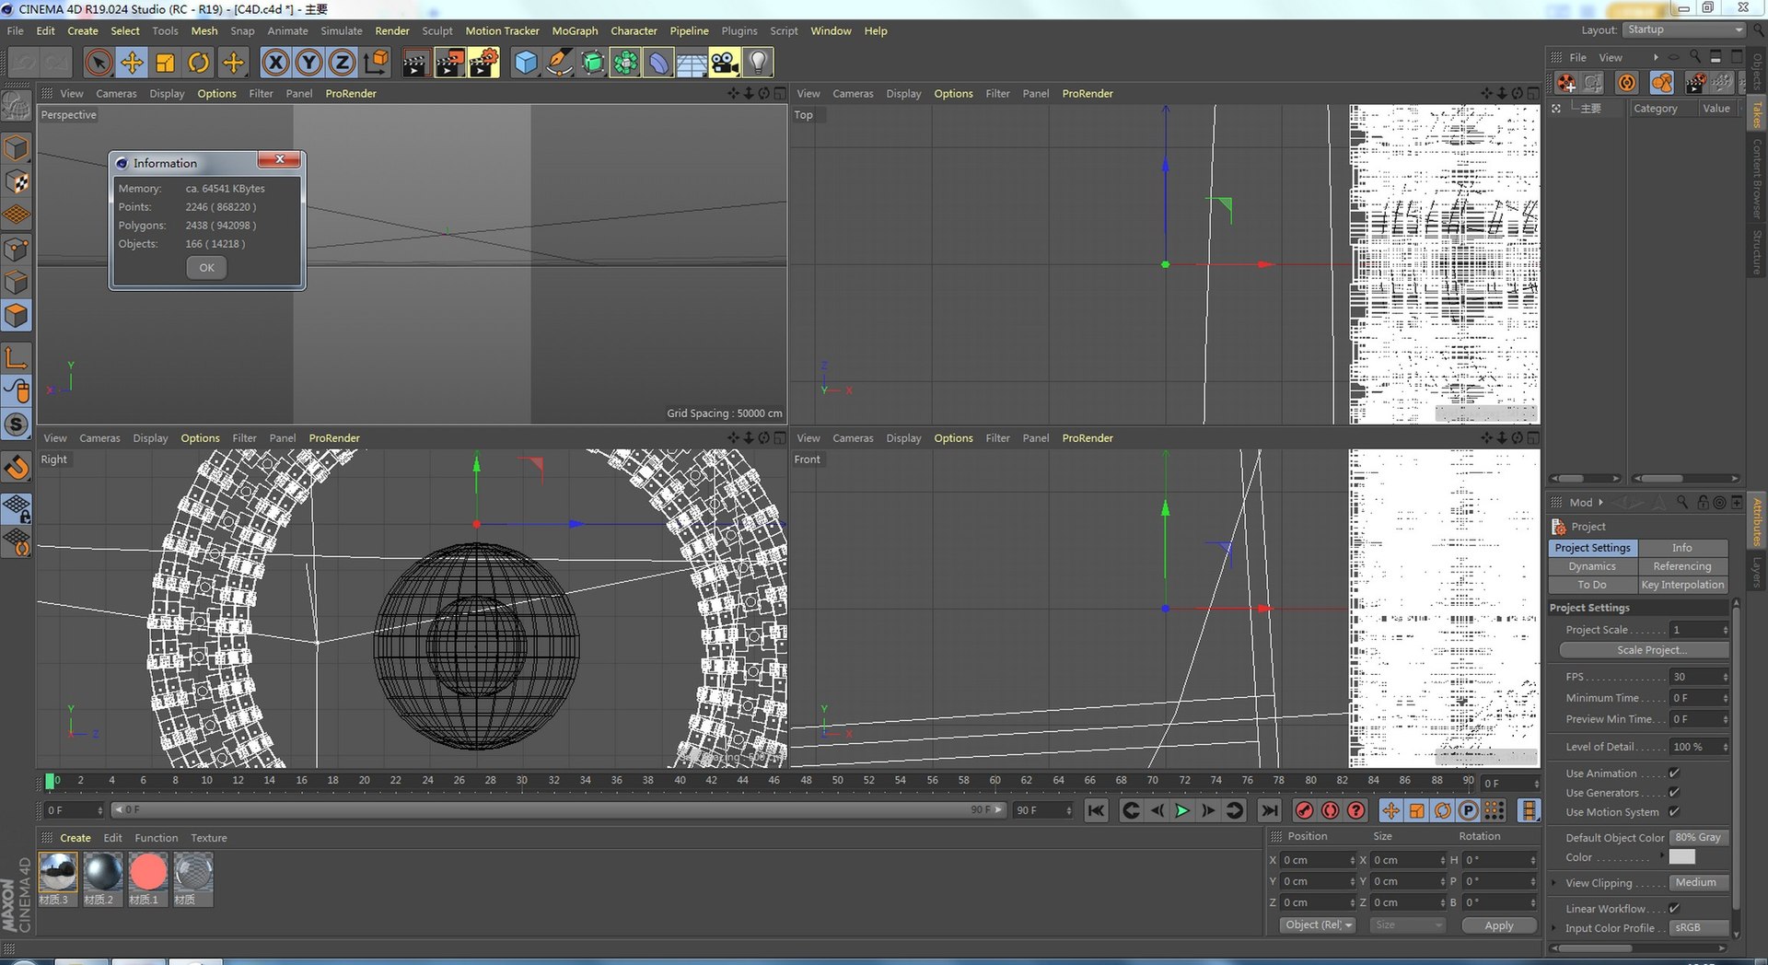
Task: Open the Default Object Color dropdown
Action: pos(1699,838)
